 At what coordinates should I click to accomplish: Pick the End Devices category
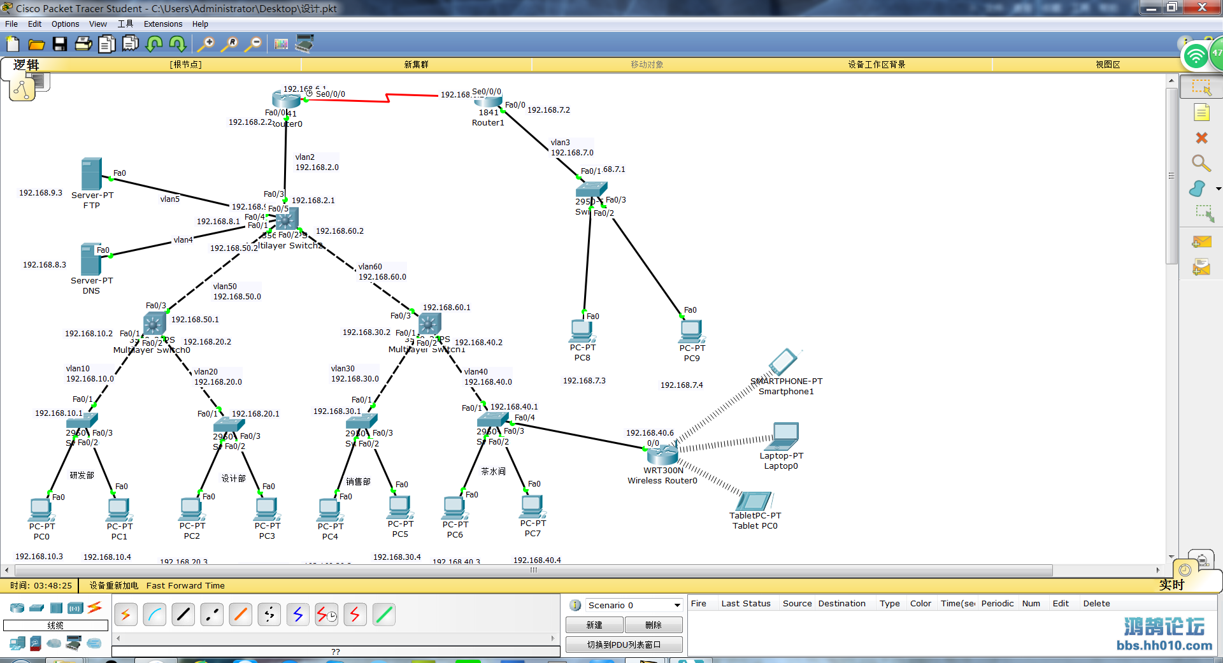coord(17,643)
